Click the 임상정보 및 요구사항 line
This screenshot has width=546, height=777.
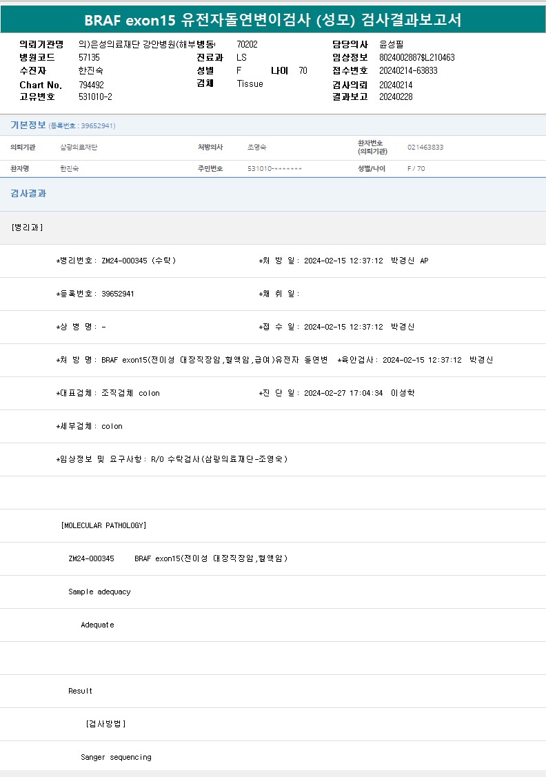tap(172, 459)
